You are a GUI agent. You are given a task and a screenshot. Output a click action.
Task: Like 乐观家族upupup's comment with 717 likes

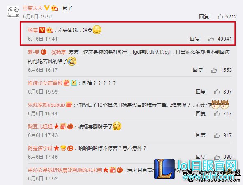(x=217, y=114)
